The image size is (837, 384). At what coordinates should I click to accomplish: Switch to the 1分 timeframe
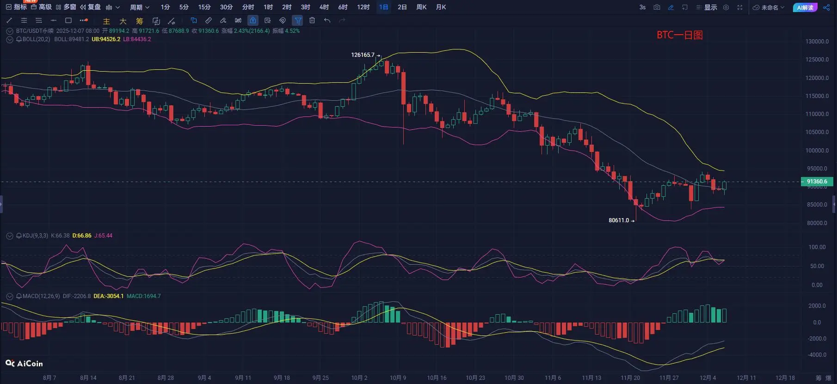click(165, 7)
